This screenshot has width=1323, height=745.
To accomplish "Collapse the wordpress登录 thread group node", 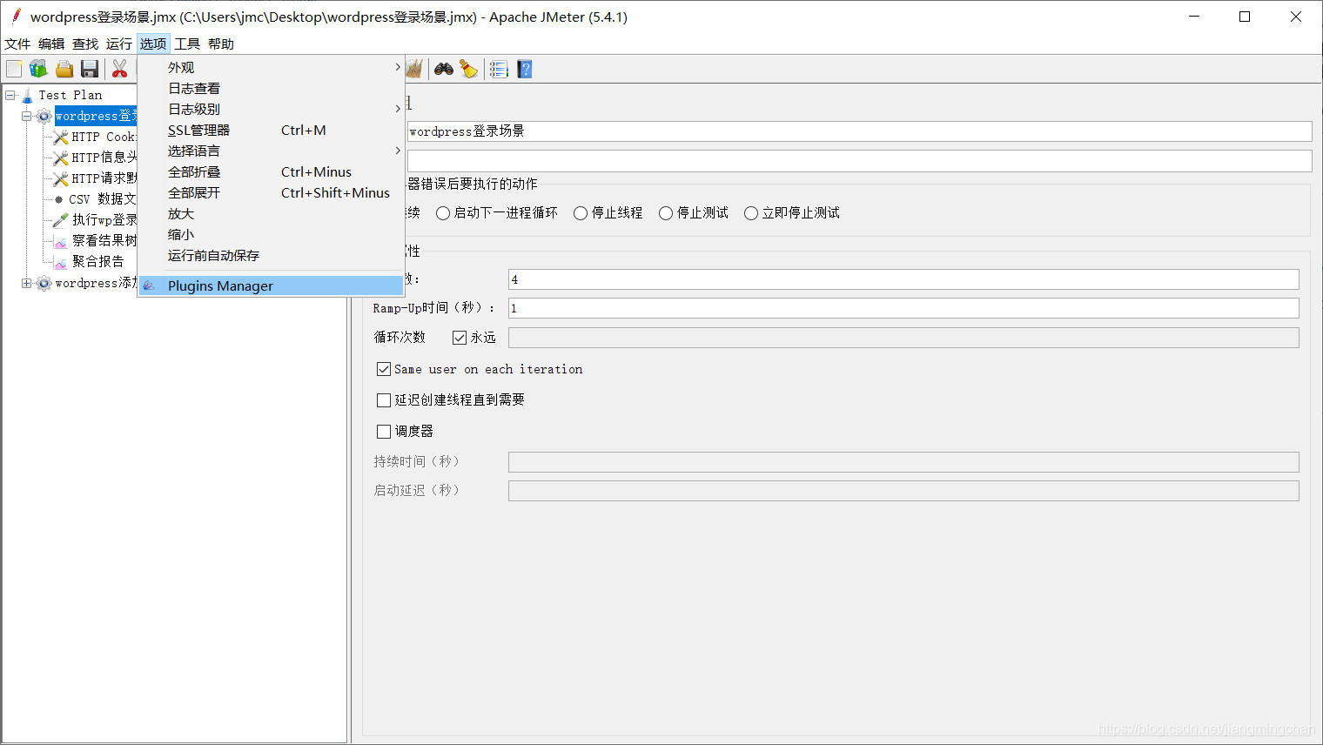I will [26, 116].
